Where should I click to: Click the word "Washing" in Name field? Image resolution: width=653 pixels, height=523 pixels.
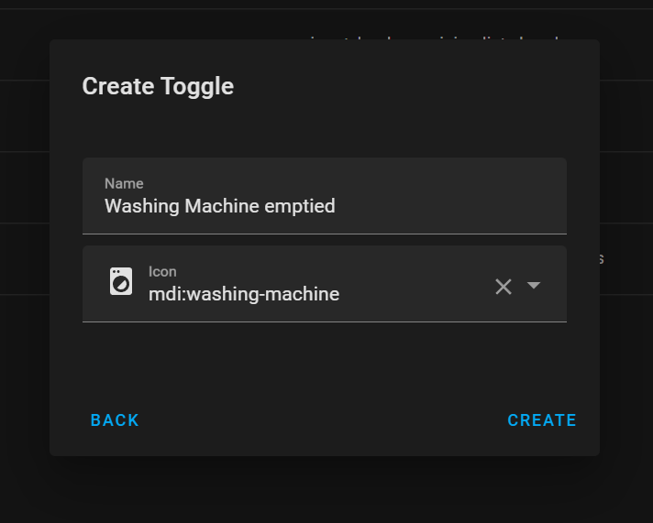[141, 206]
